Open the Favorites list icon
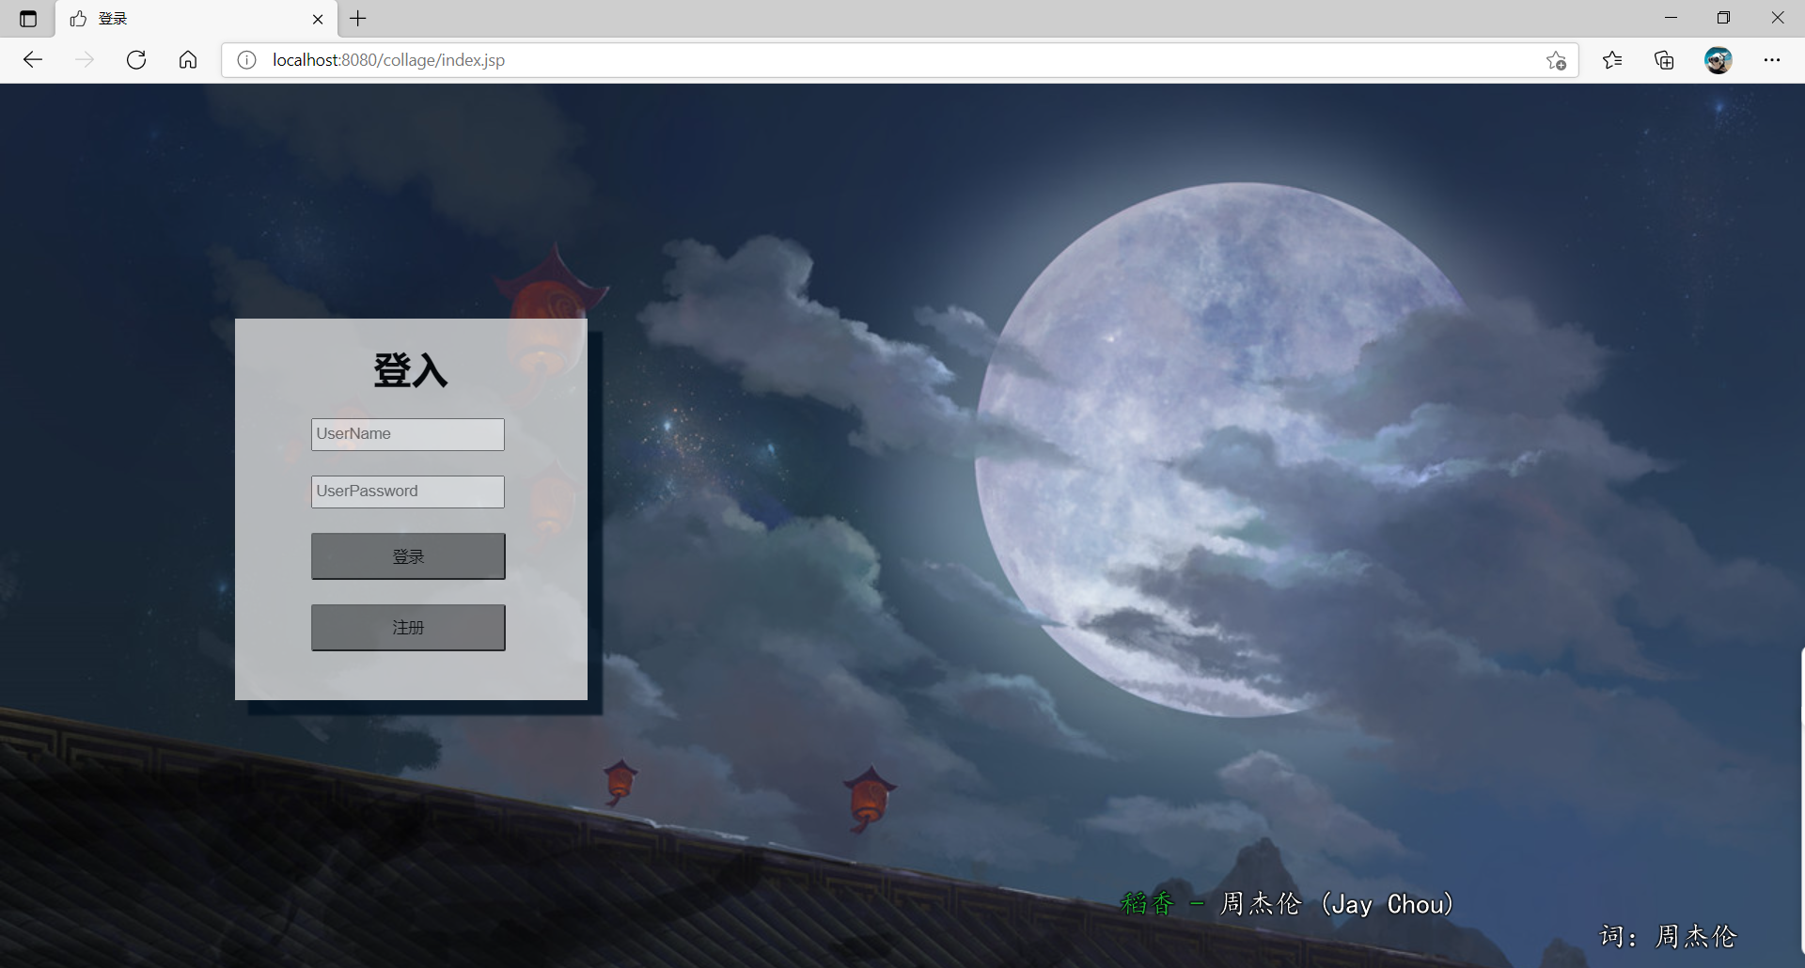Screen dimensions: 1805x968 [x=1612, y=60]
